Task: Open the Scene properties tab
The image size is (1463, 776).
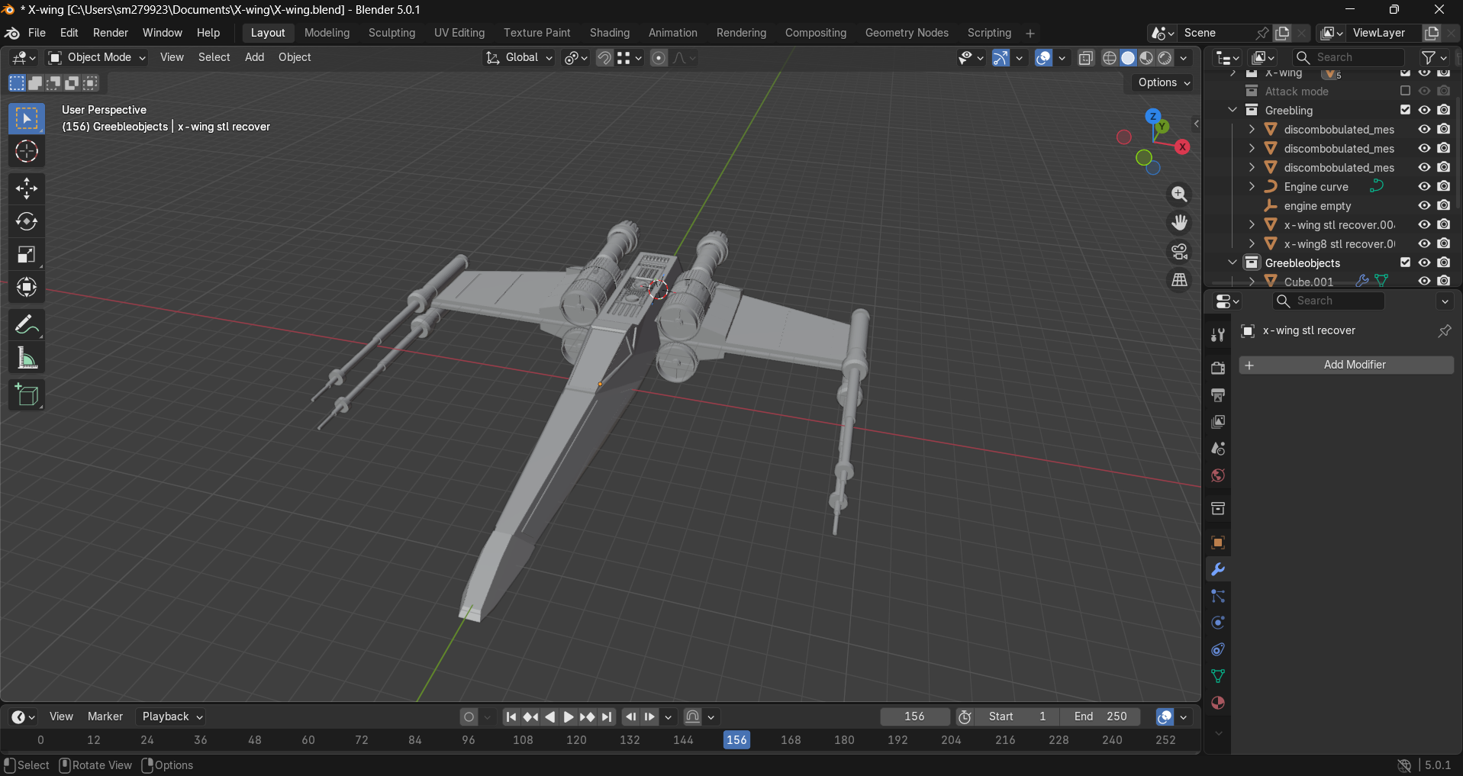Action: pyautogui.click(x=1218, y=448)
